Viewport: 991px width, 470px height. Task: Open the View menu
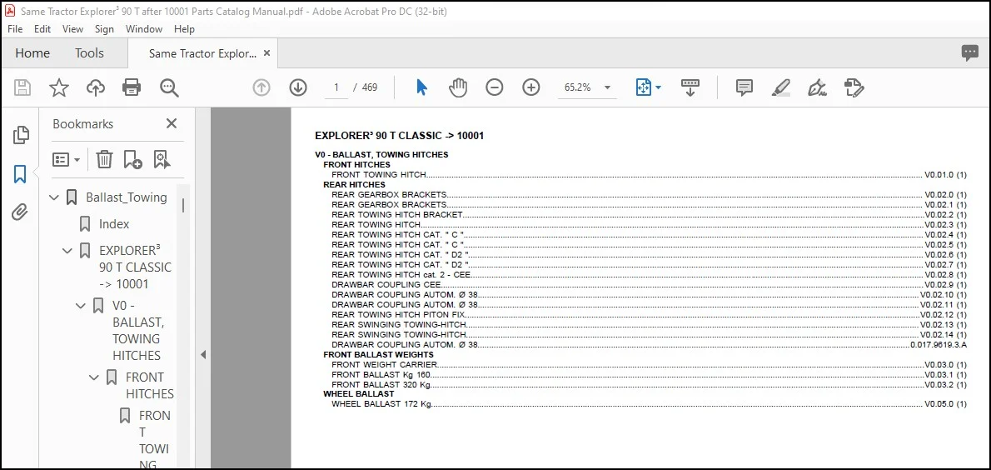pyautogui.click(x=72, y=29)
